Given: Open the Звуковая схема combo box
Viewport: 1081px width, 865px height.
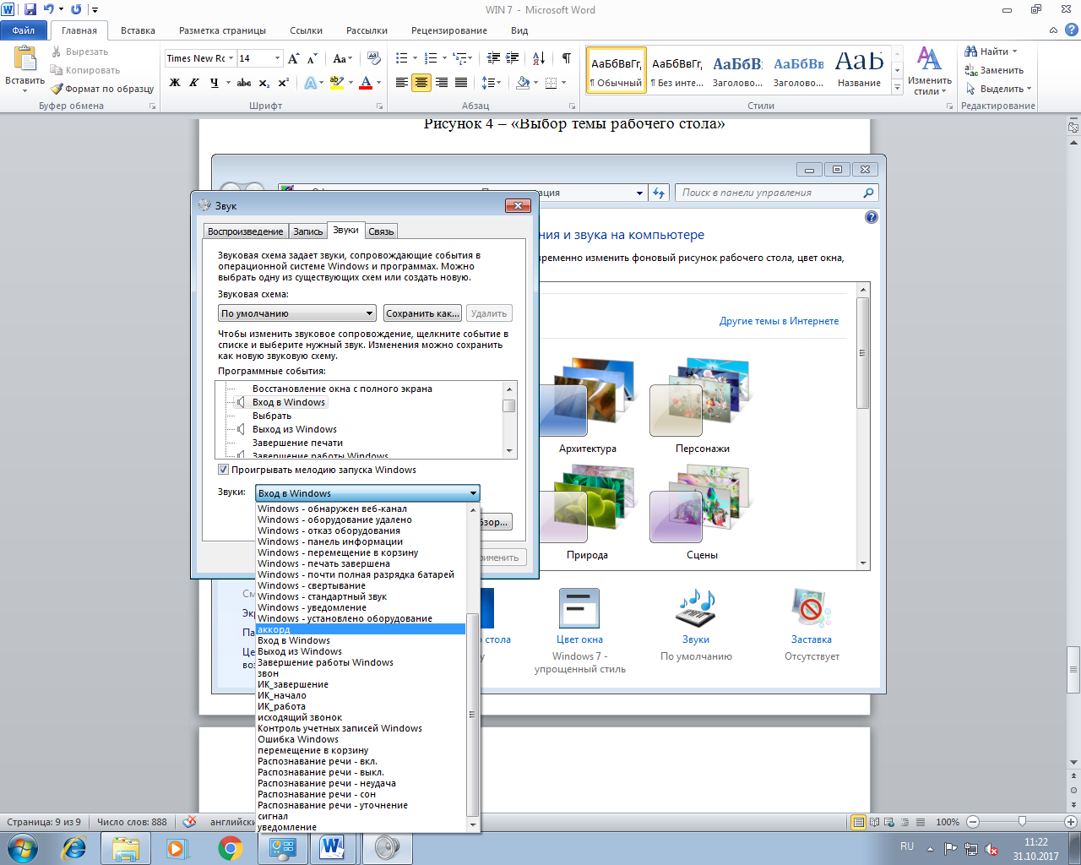Looking at the screenshot, I should tap(296, 313).
